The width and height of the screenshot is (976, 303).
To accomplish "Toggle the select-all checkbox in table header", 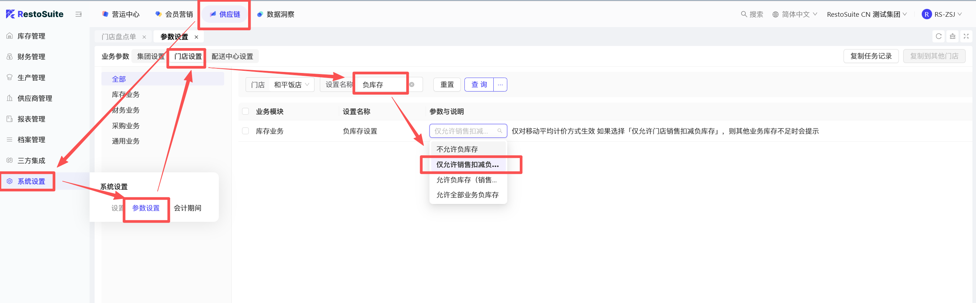I will (x=246, y=111).
